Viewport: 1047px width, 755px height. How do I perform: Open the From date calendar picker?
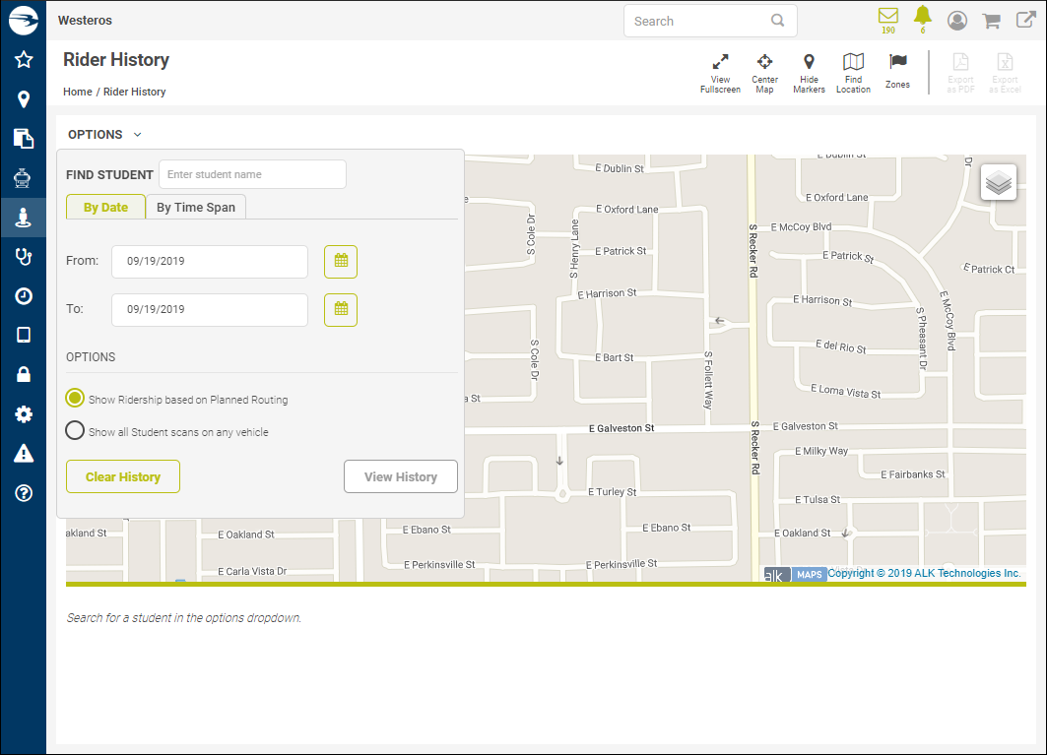click(x=341, y=262)
